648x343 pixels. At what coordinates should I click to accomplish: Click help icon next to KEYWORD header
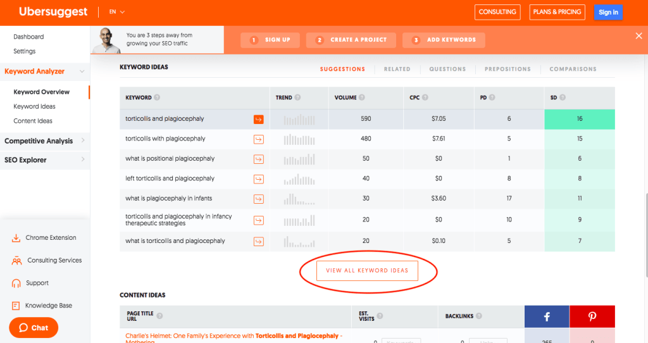[x=157, y=97]
